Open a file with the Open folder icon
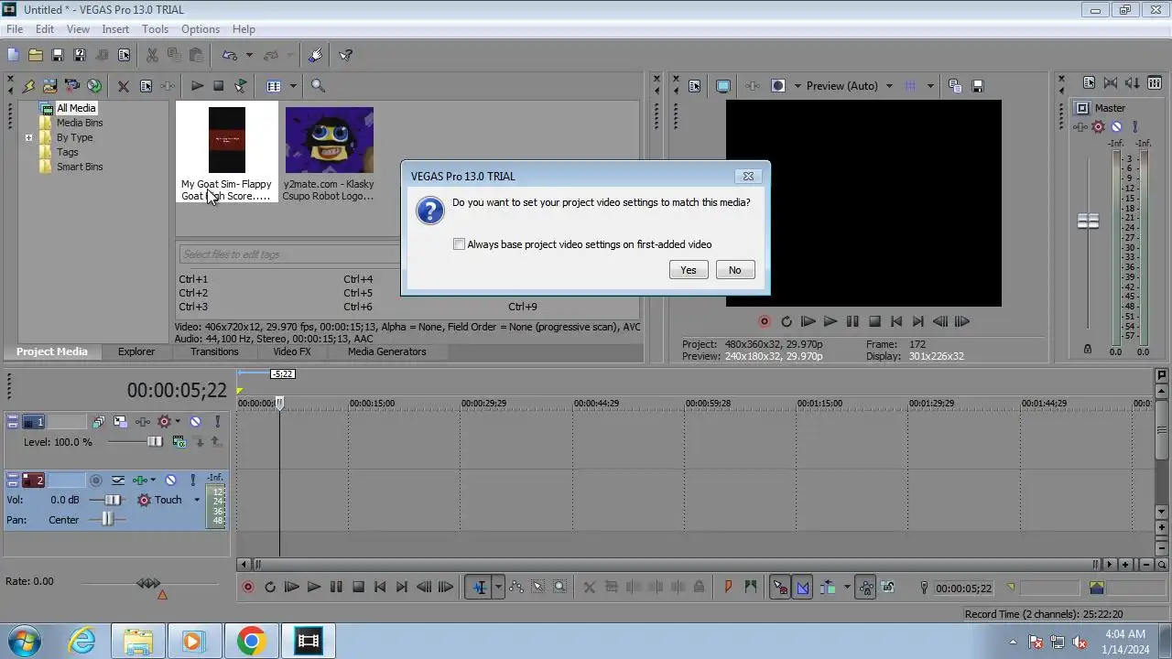Image resolution: width=1172 pixels, height=659 pixels. [35, 55]
